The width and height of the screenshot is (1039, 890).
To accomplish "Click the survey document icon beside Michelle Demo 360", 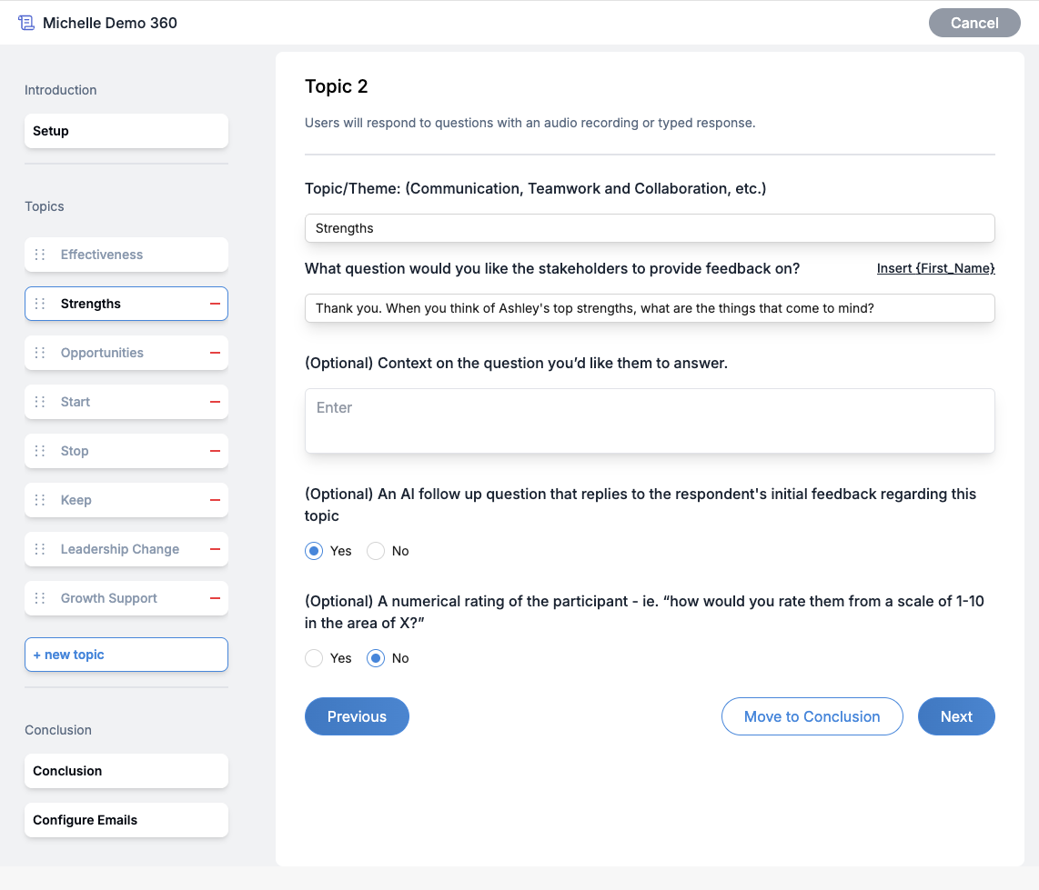I will point(26,23).
